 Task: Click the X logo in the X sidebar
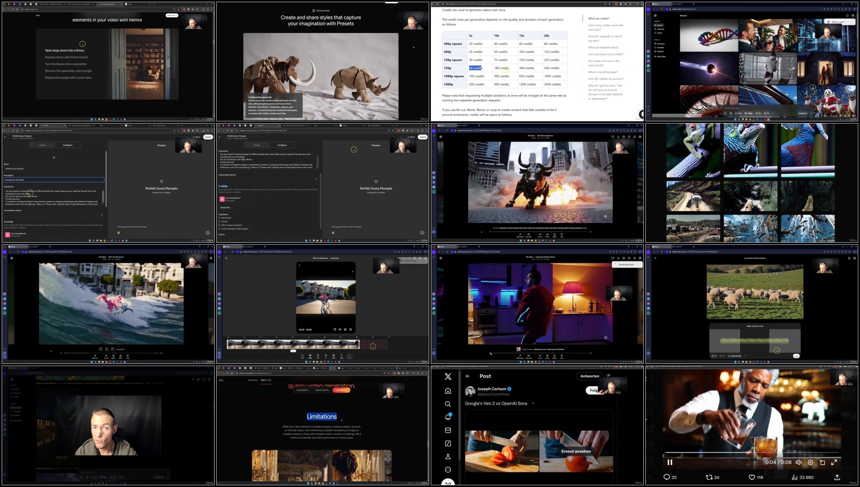[448, 377]
